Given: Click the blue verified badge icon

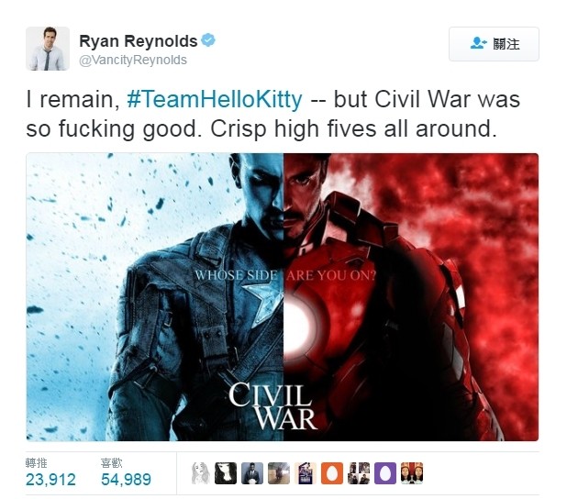Looking at the screenshot, I should 208,39.
